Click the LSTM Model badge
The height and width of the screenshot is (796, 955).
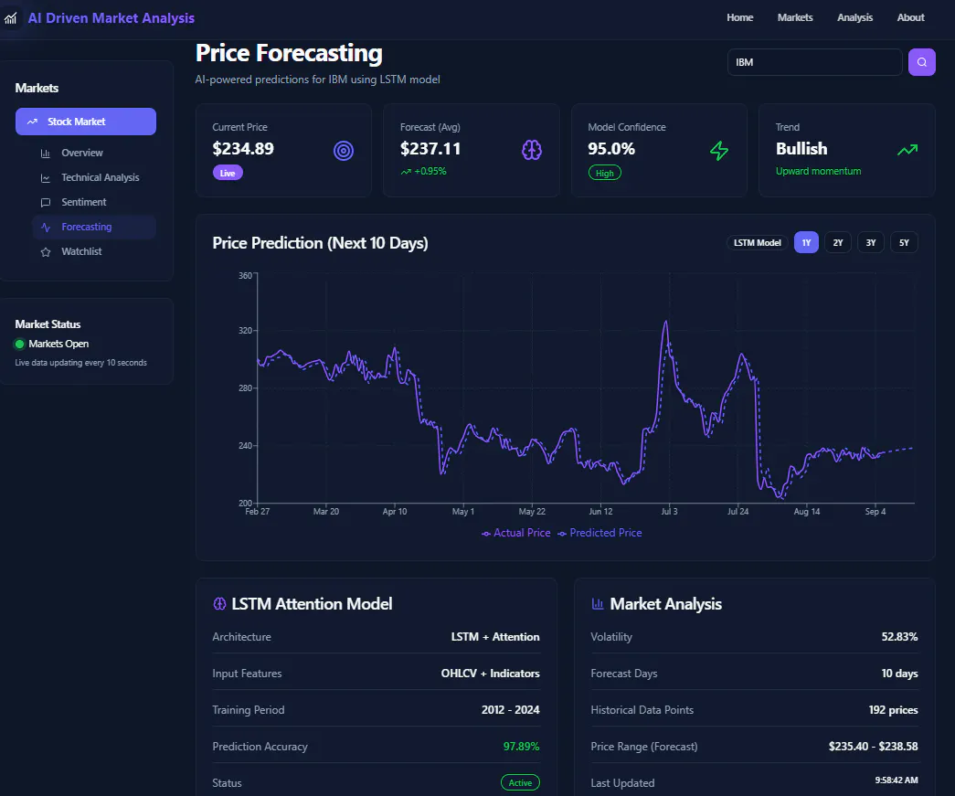(x=757, y=242)
